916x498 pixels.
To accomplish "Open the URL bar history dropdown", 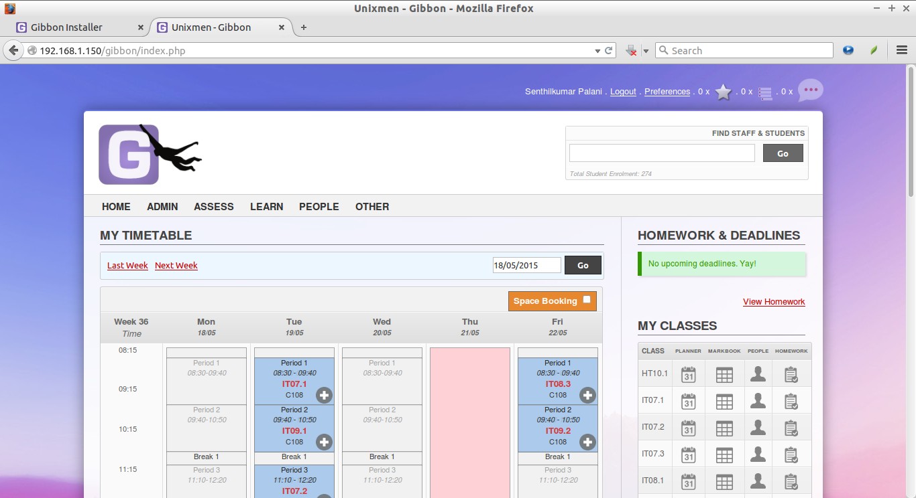I will 597,50.
